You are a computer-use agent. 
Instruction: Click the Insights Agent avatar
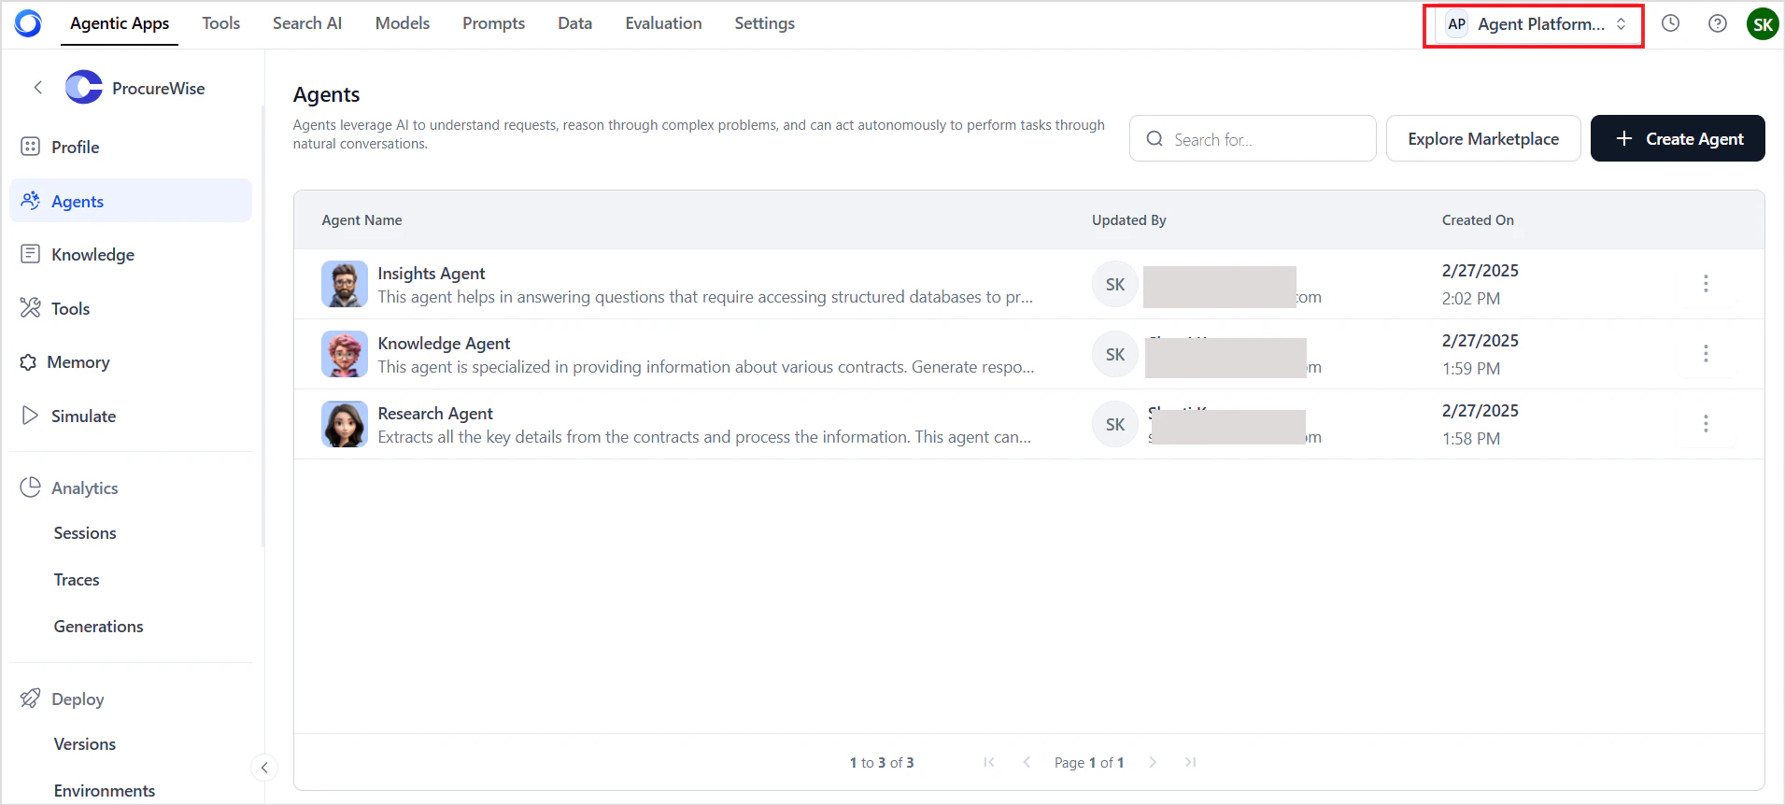[x=345, y=284]
